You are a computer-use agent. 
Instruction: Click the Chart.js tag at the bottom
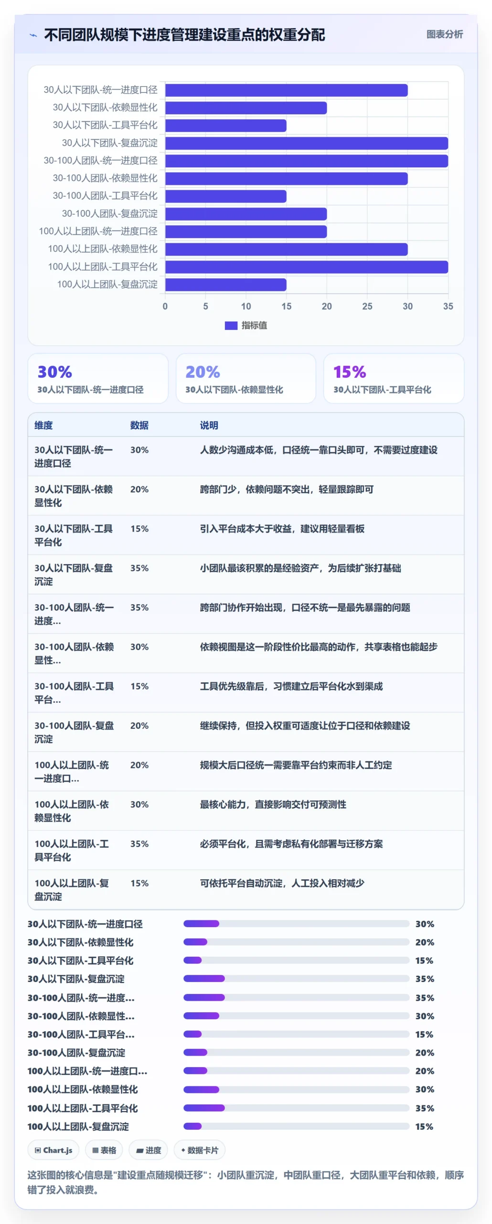[x=53, y=1150]
